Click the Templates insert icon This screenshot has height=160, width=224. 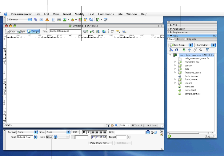pyautogui.click(x=98, y=20)
